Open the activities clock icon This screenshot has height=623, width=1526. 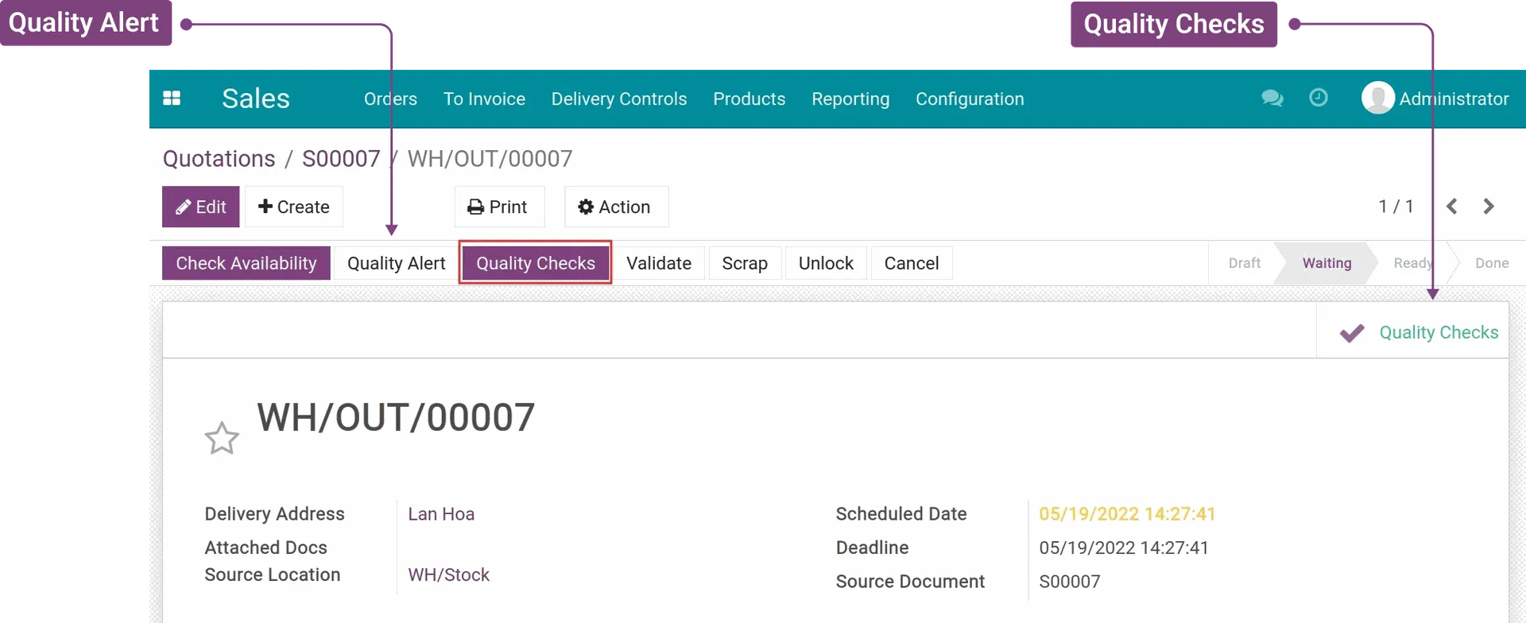tap(1319, 98)
